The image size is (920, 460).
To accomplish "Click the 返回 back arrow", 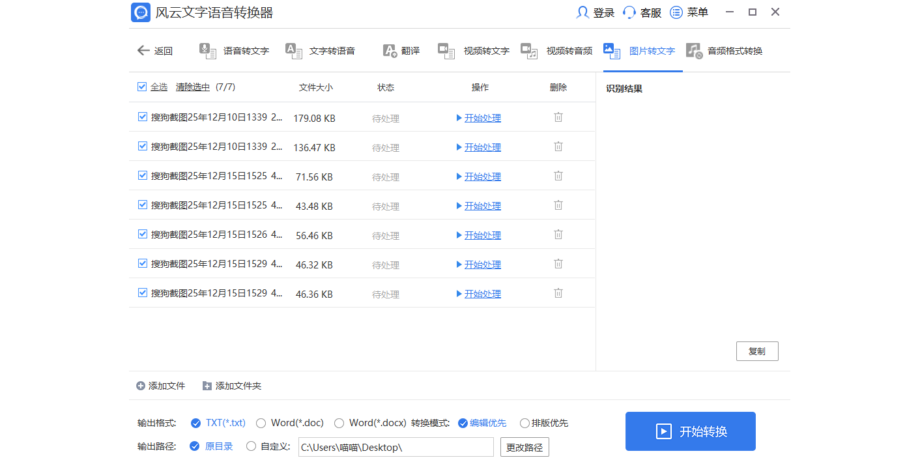I will (143, 50).
